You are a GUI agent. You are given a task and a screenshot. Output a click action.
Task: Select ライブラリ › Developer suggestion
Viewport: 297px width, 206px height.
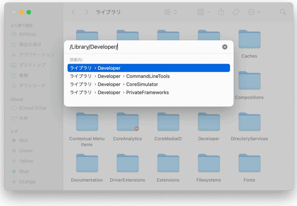tap(148, 68)
